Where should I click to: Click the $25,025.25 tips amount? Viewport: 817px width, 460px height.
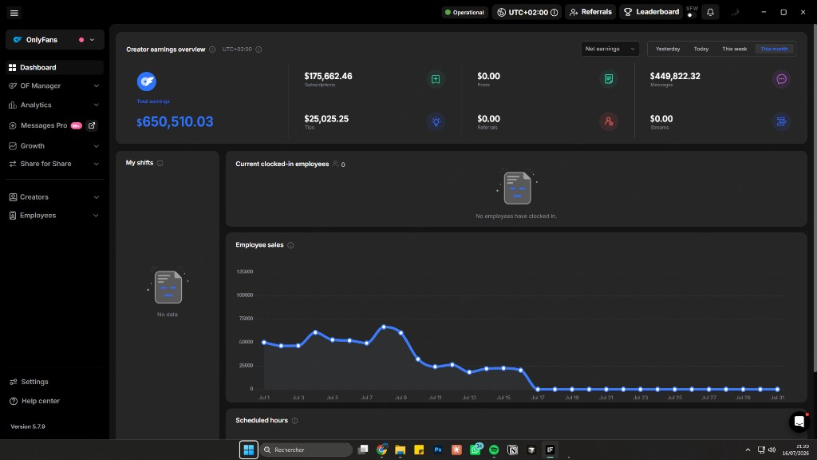pos(326,119)
